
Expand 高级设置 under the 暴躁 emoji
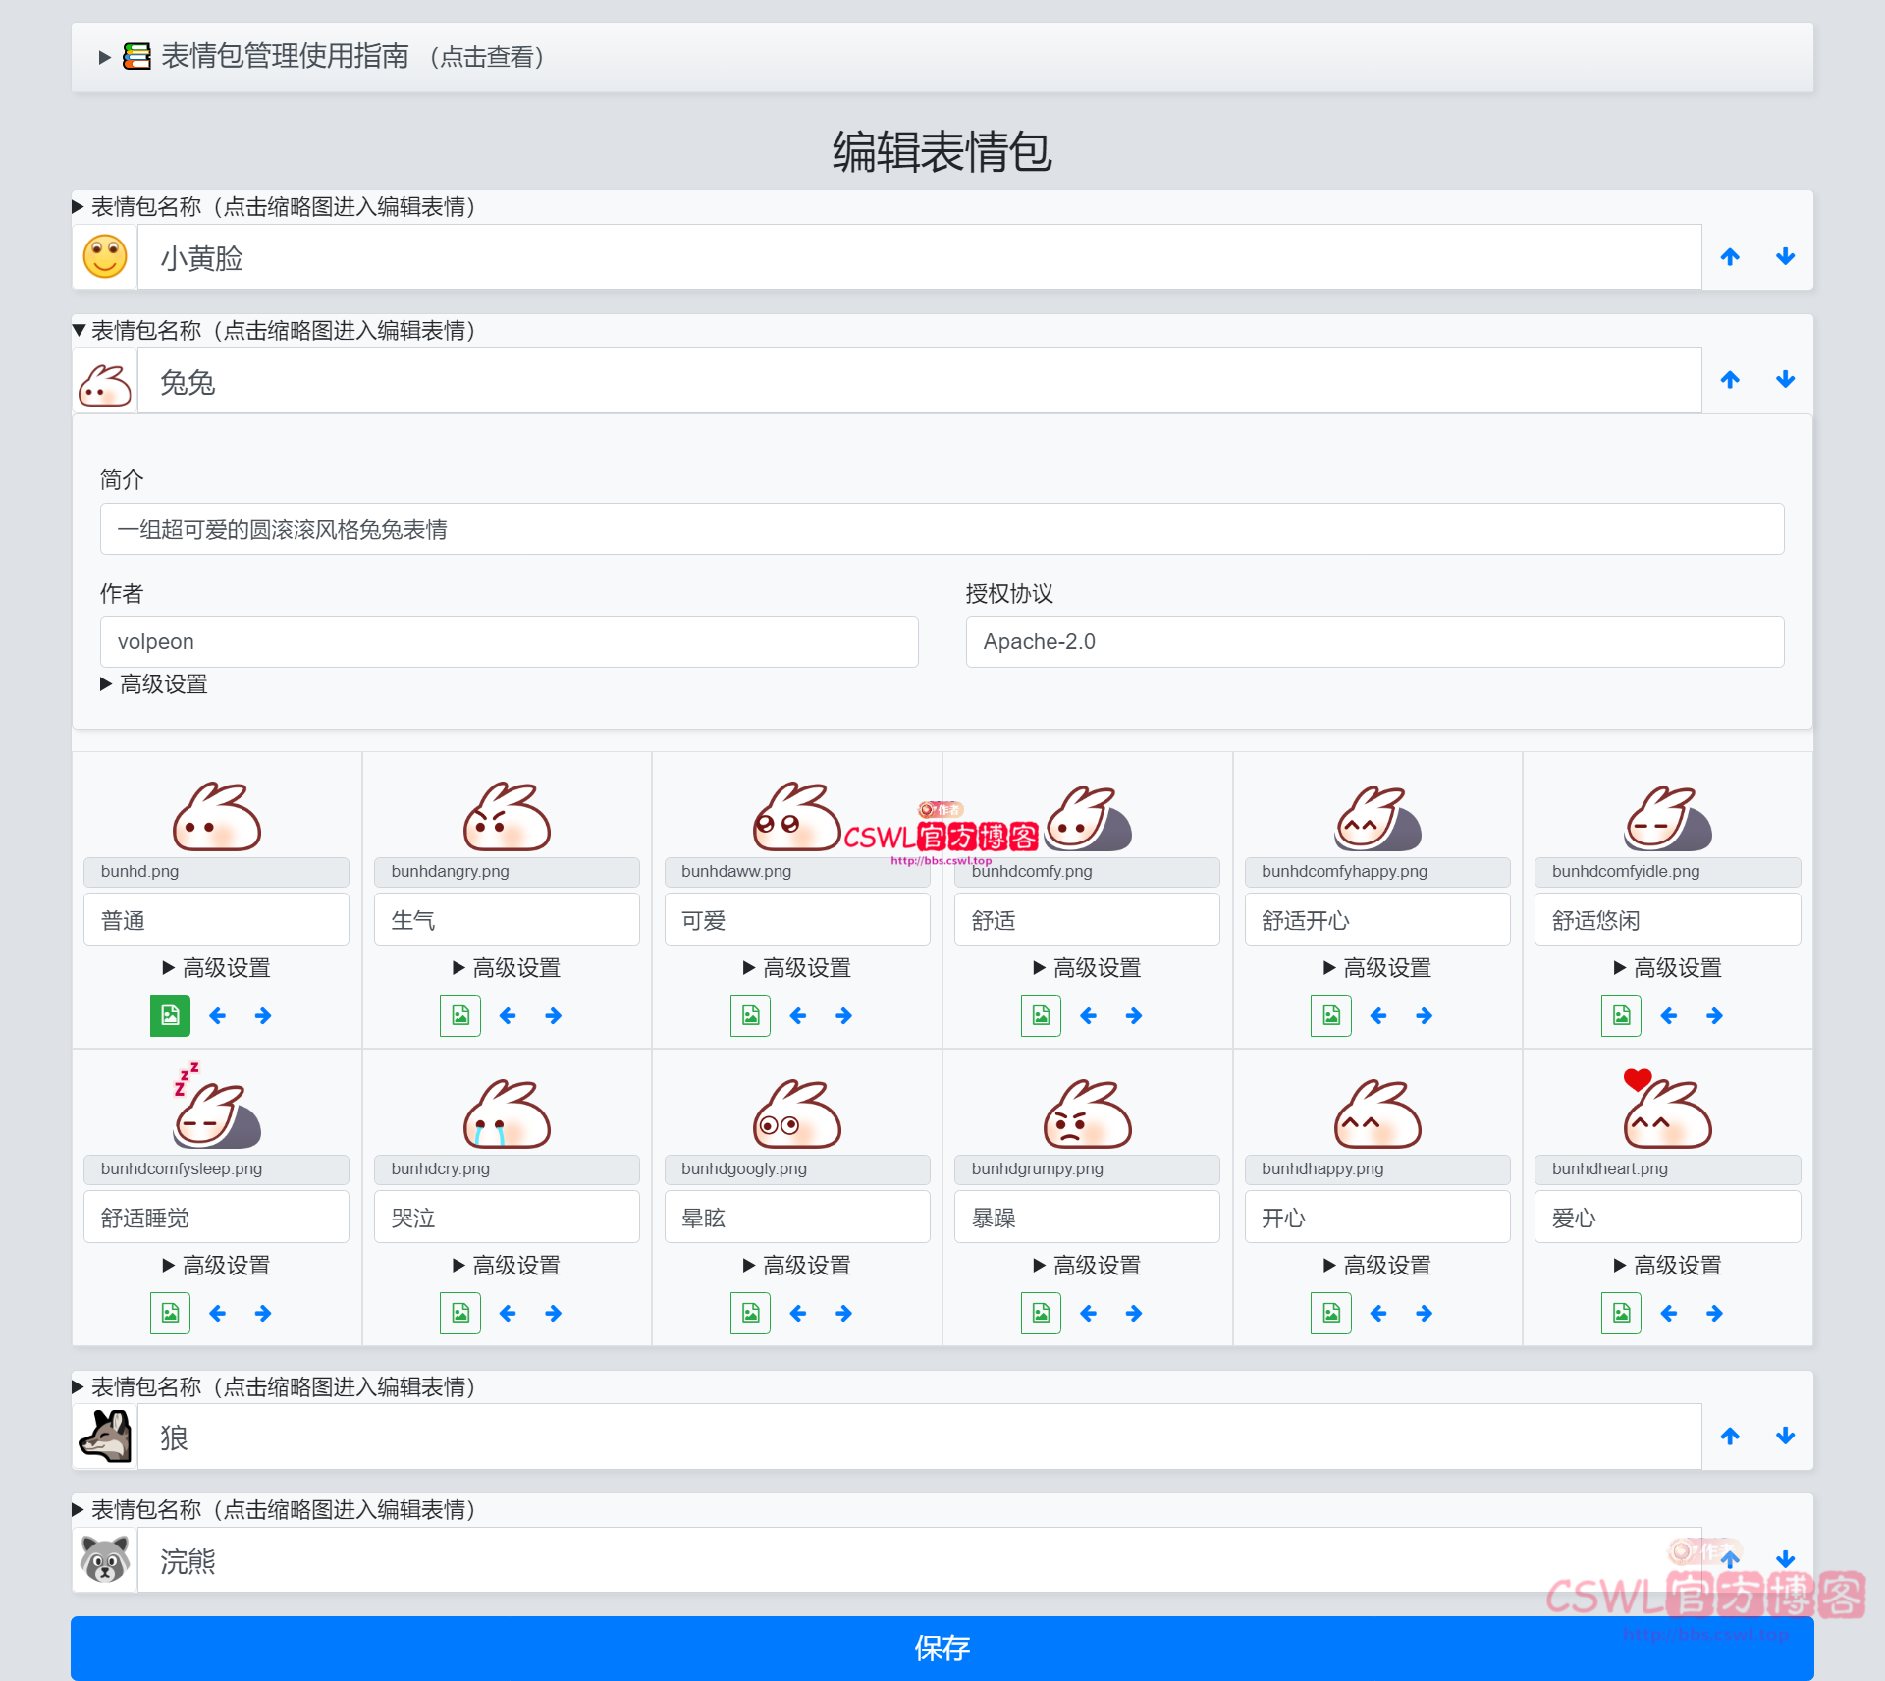coord(1087,1266)
